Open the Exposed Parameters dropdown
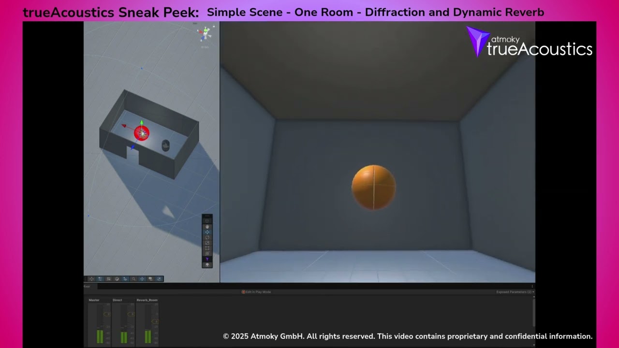The image size is (619, 348). [x=516, y=292]
